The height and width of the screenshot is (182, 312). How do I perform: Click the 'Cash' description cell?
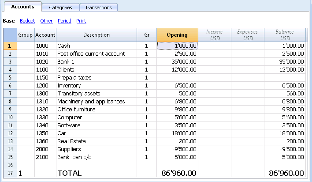(97, 45)
